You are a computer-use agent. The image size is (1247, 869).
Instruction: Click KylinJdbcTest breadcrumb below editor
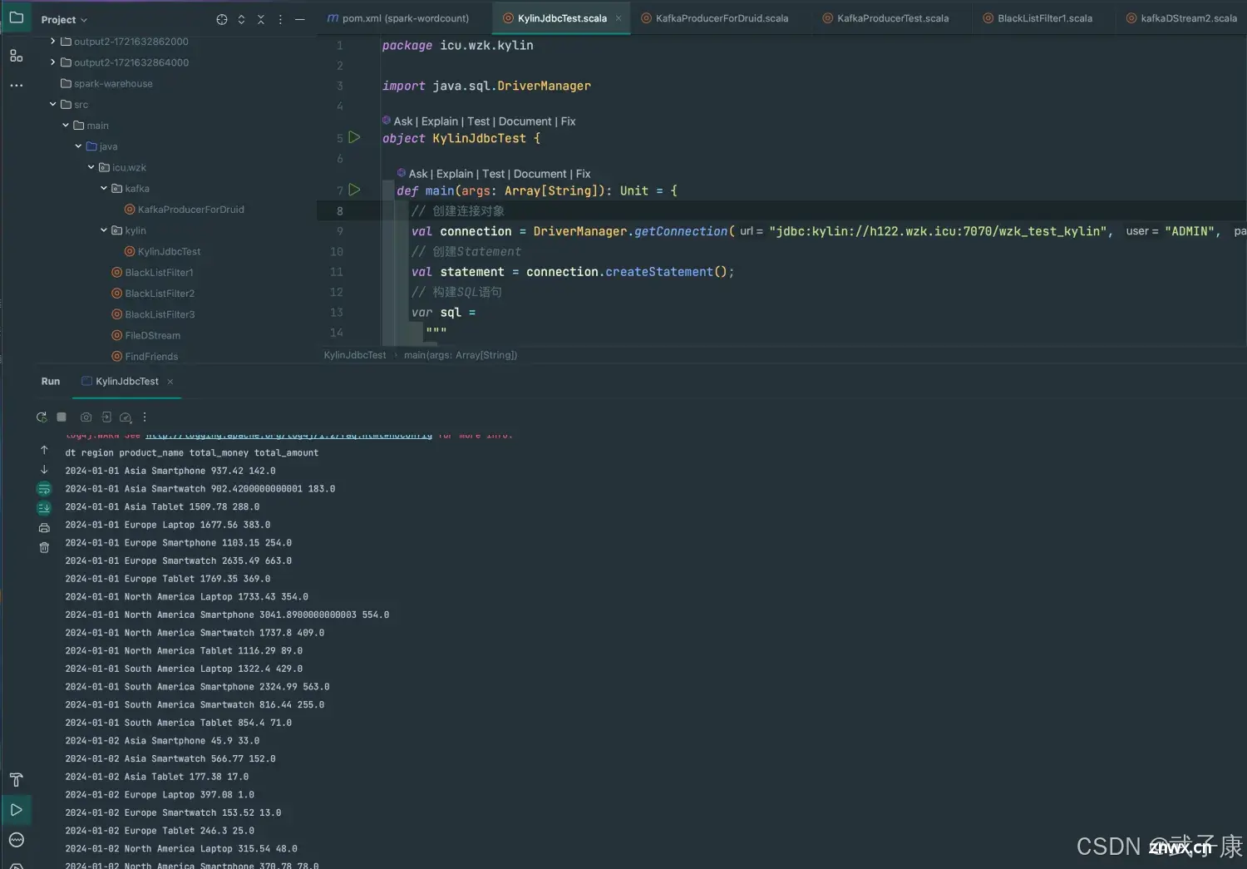click(355, 355)
